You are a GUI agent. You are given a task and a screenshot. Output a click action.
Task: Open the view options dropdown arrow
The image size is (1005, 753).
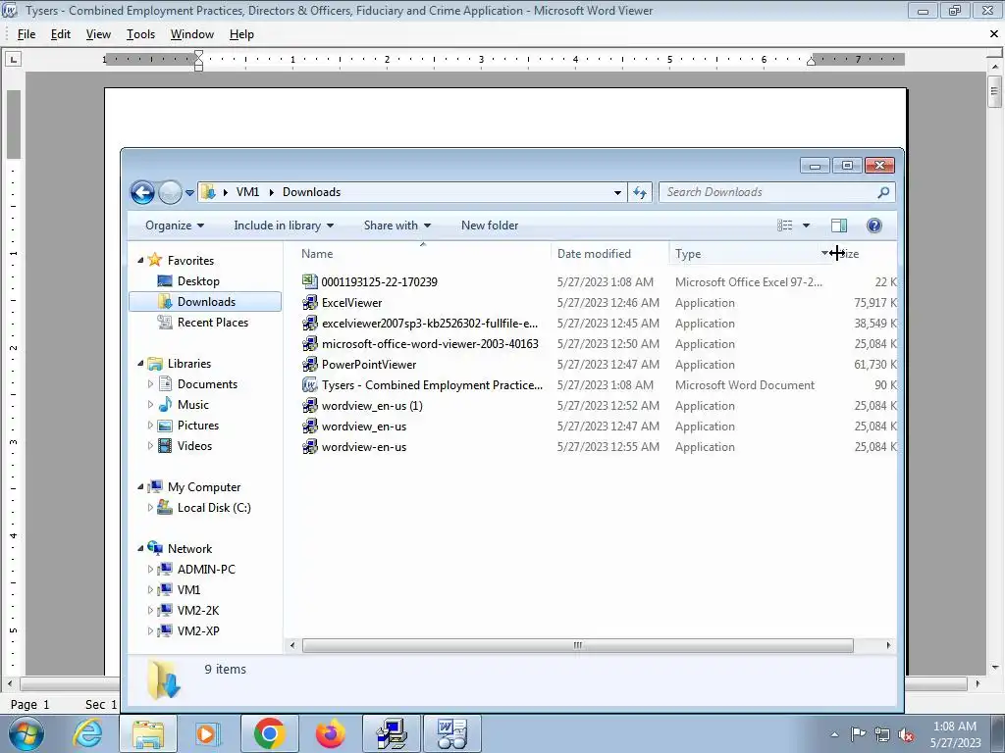point(807,226)
